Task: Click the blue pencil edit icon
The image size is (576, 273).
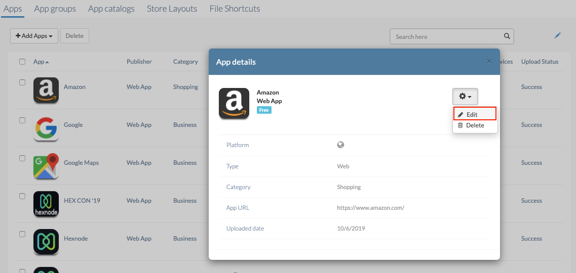Action: (x=558, y=35)
